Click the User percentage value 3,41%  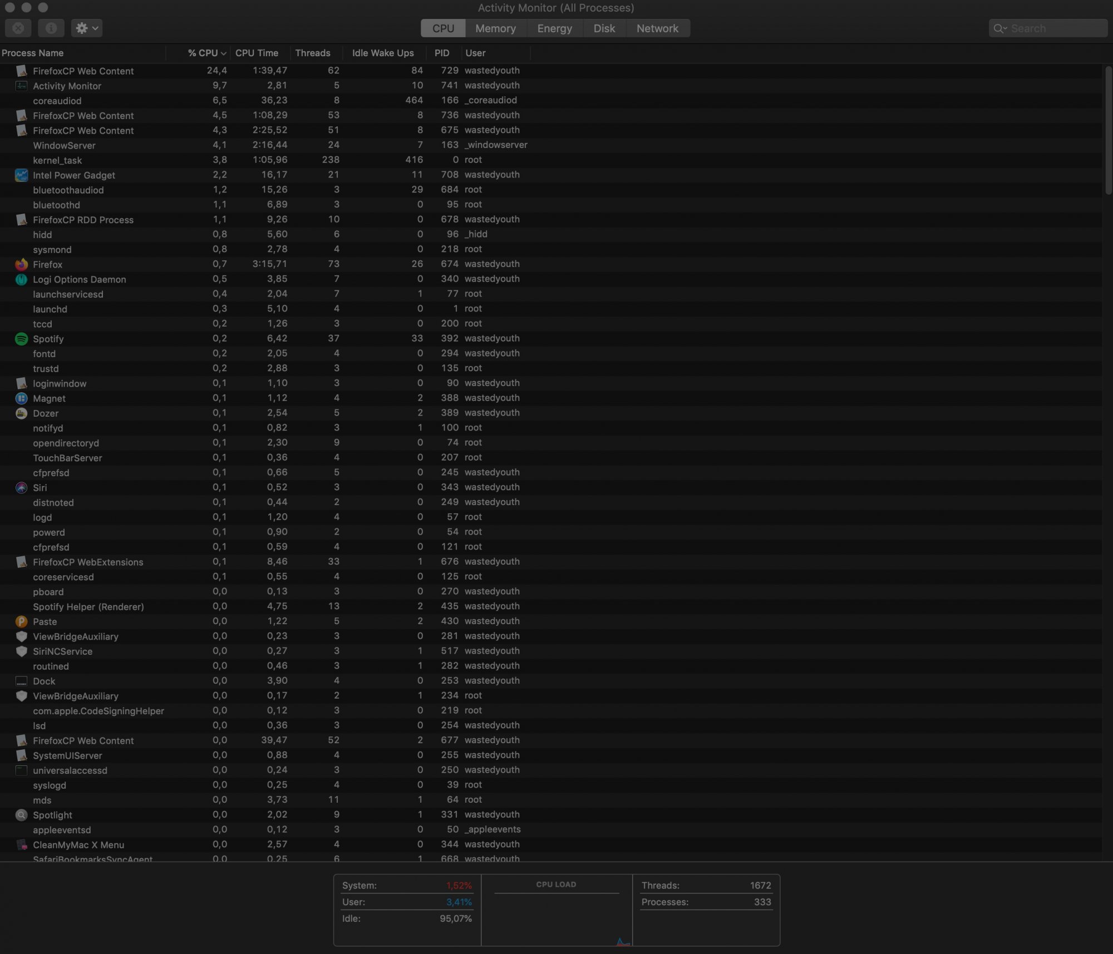click(x=459, y=902)
